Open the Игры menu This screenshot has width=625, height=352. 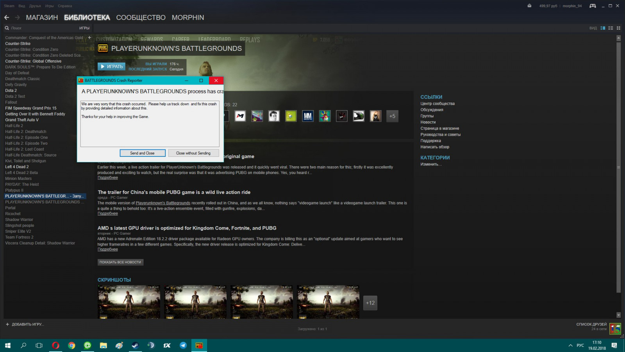point(50,6)
